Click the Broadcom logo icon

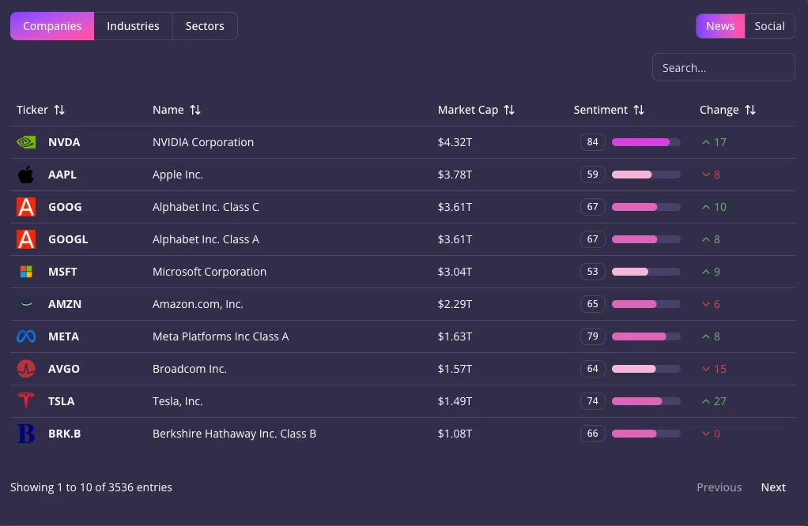26,369
